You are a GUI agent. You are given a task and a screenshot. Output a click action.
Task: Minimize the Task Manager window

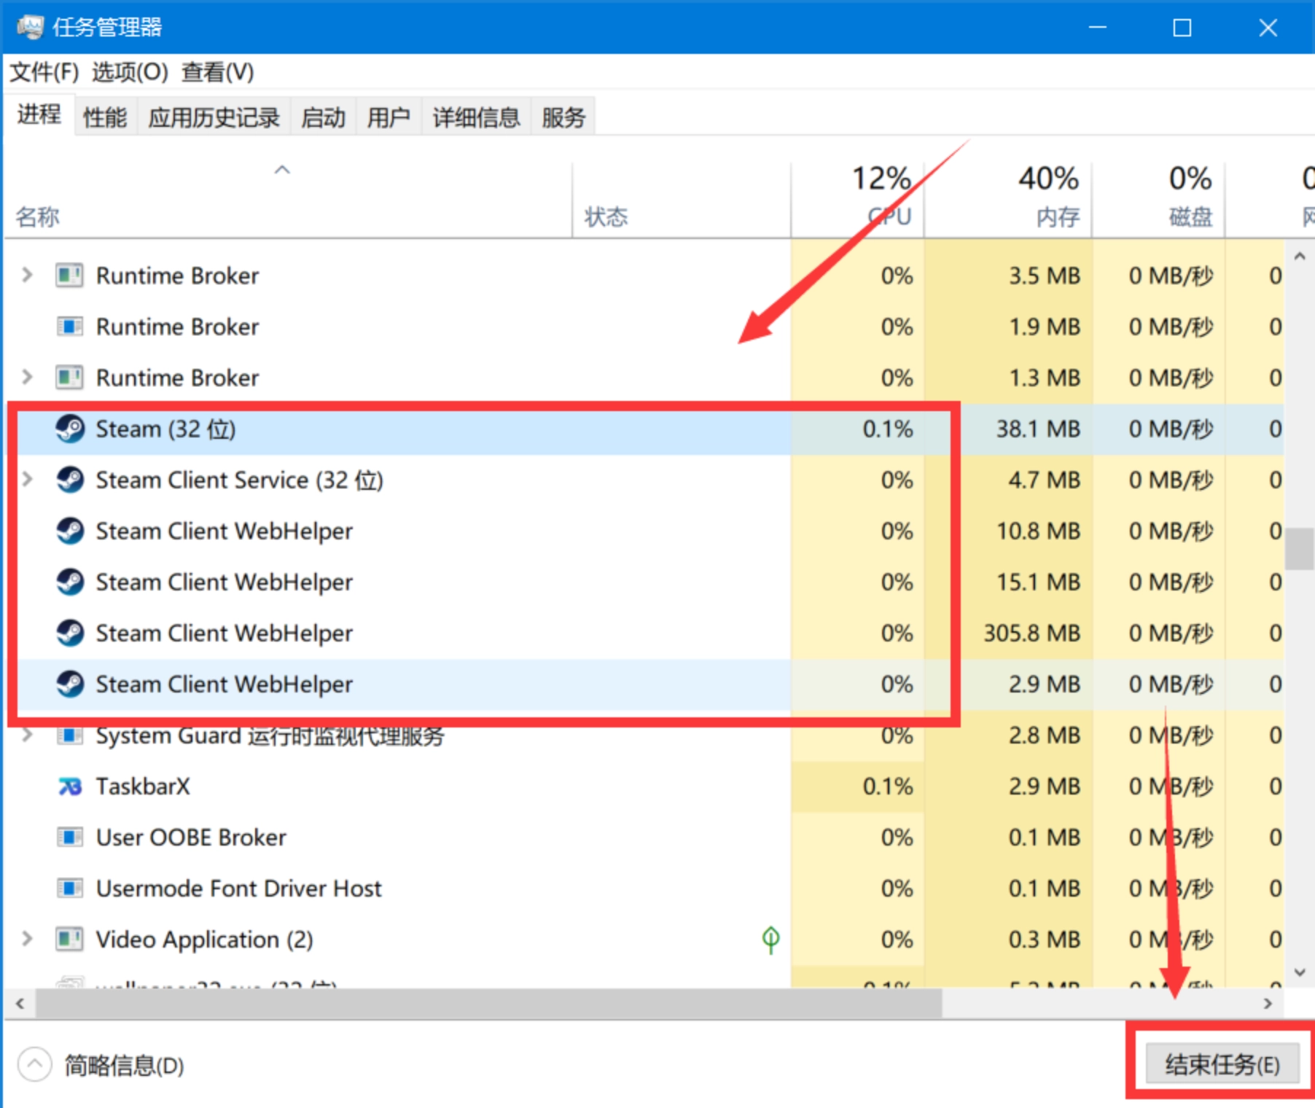[1098, 28]
